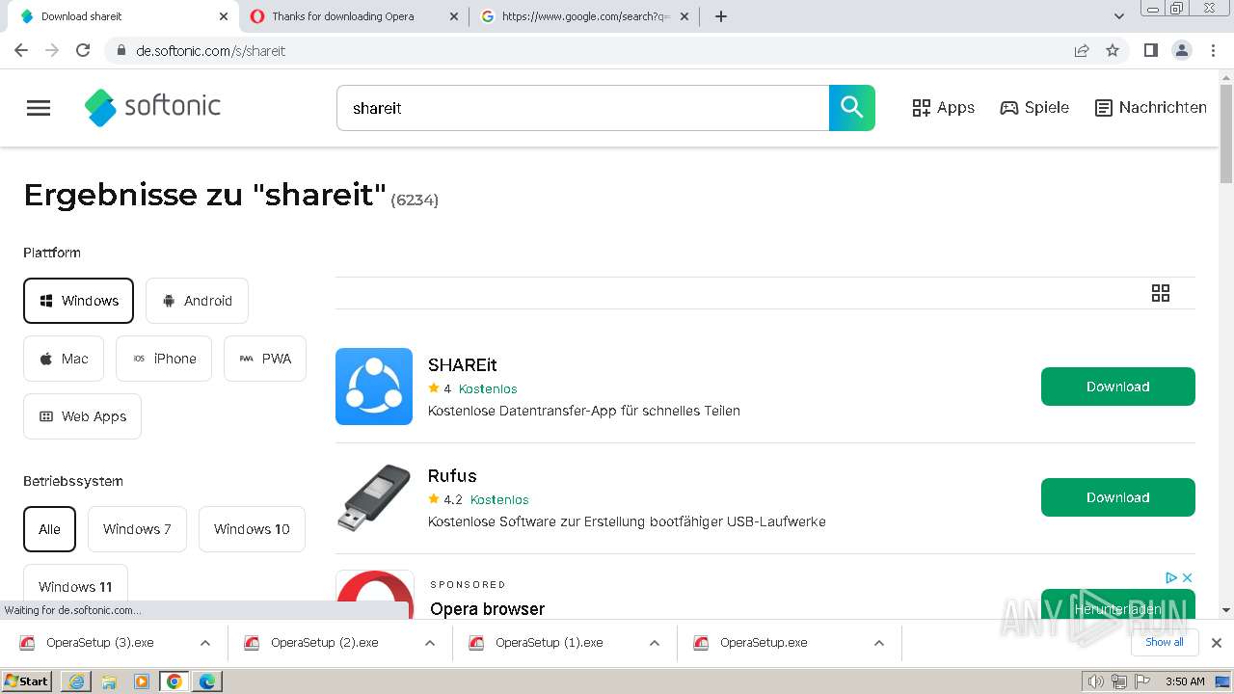Screen dimensions: 1234x694
Task: Click the Softonic logo
Action: coord(153,107)
